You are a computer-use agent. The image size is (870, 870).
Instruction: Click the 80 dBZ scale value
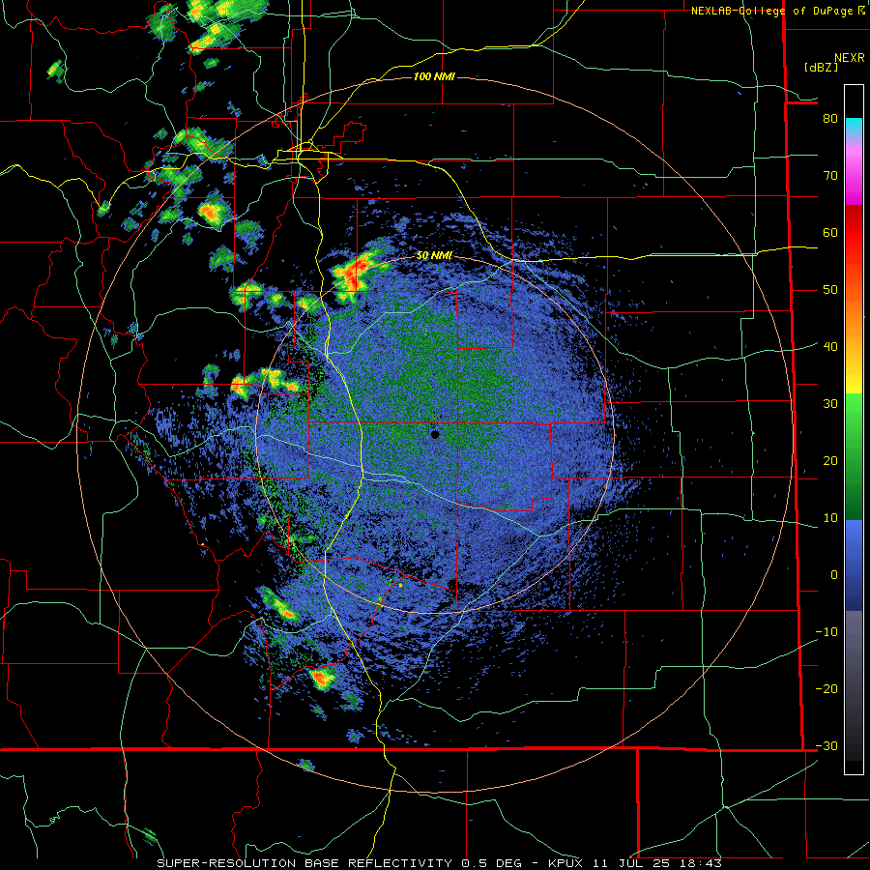tap(830, 119)
